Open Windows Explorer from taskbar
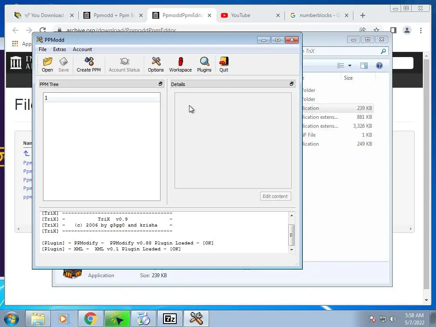Image resolution: width=436 pixels, height=327 pixels. click(x=38, y=318)
